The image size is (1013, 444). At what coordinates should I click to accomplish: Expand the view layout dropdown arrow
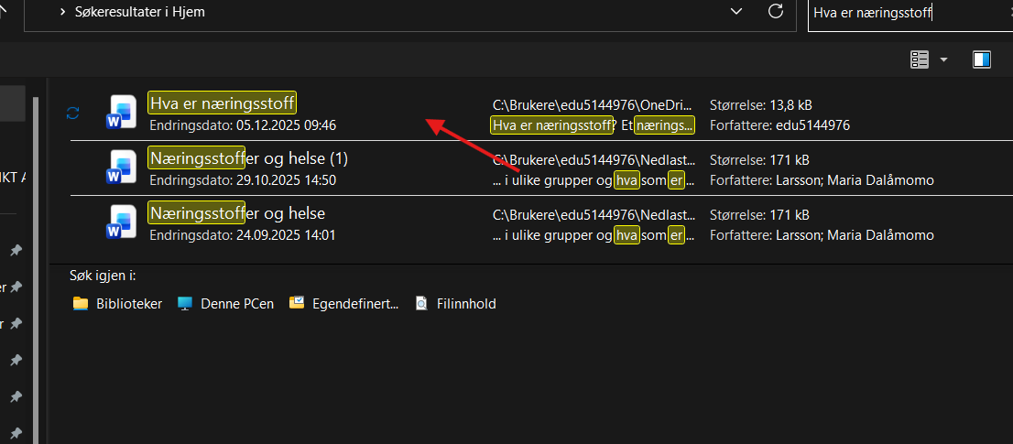(x=944, y=60)
